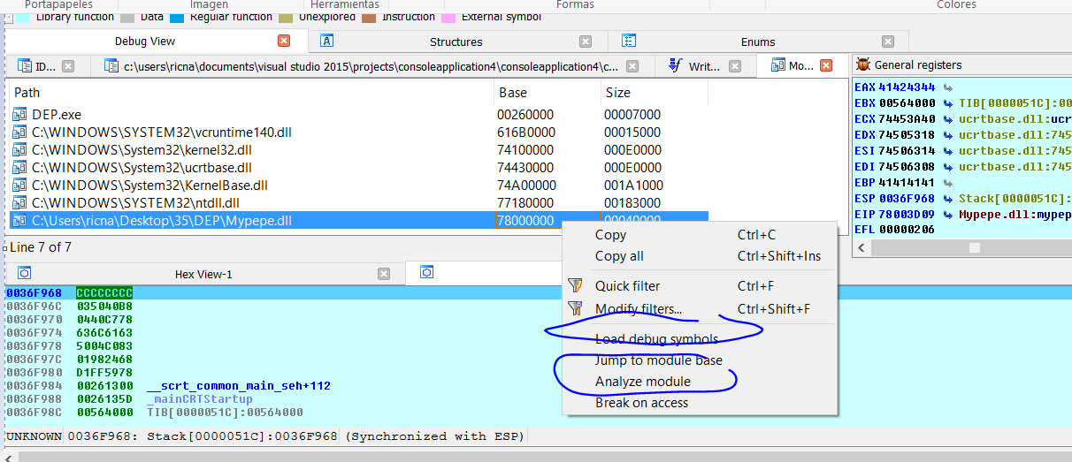Click Copy all in context menu
Image resolution: width=1072 pixels, height=462 pixels.
click(x=619, y=256)
